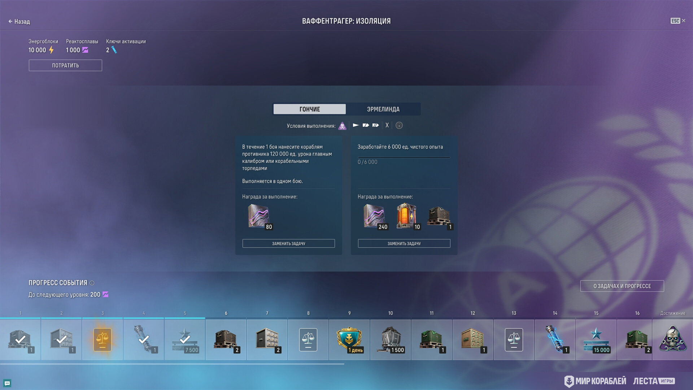
Task: Open О ЗАДАЧАХ И ПРОГРЕССЕ
Action: [x=622, y=286]
